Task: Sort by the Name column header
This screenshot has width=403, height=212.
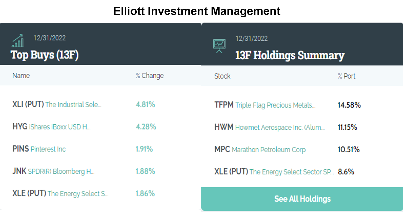Action: tap(21, 76)
